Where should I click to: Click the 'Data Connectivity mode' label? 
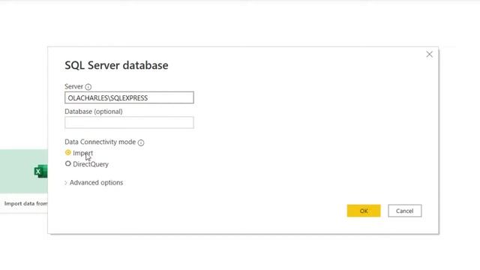100,142
